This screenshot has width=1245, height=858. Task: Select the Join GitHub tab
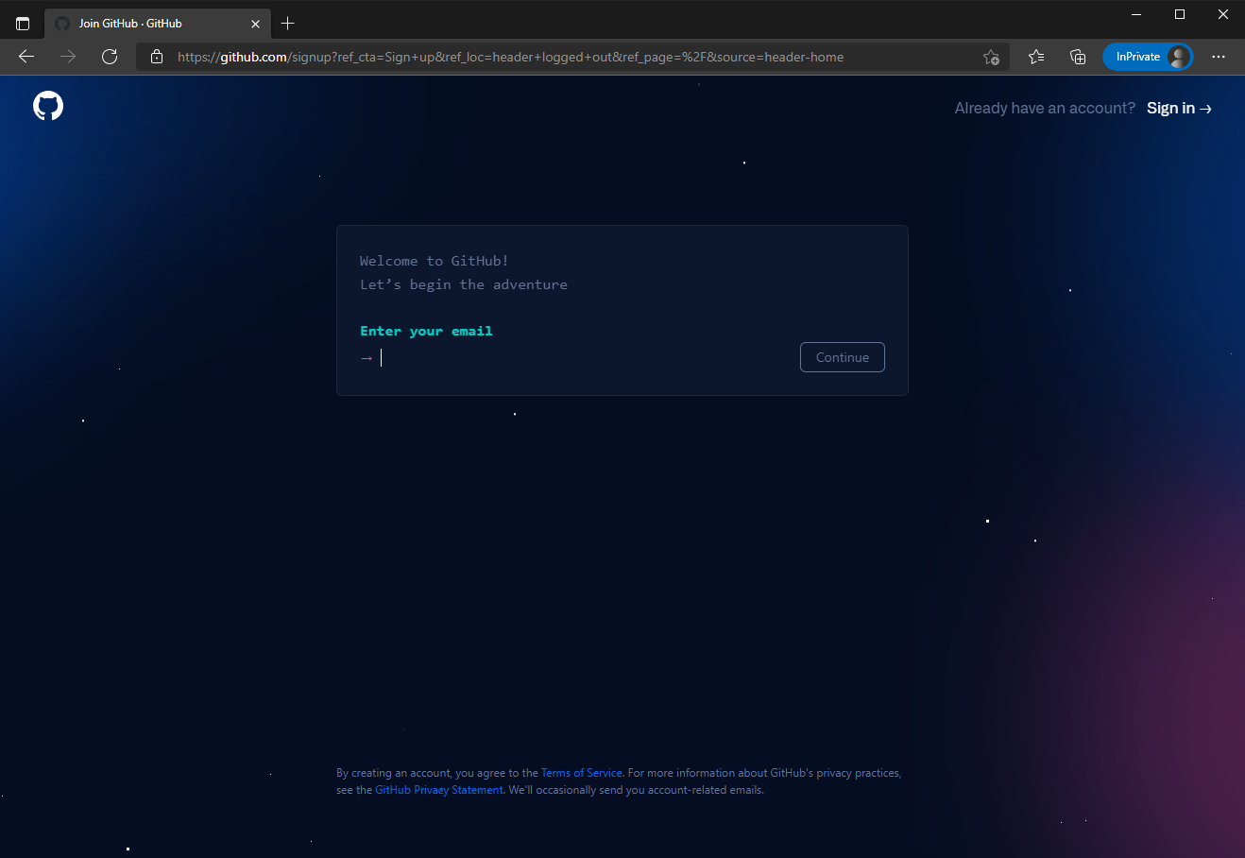(x=142, y=23)
